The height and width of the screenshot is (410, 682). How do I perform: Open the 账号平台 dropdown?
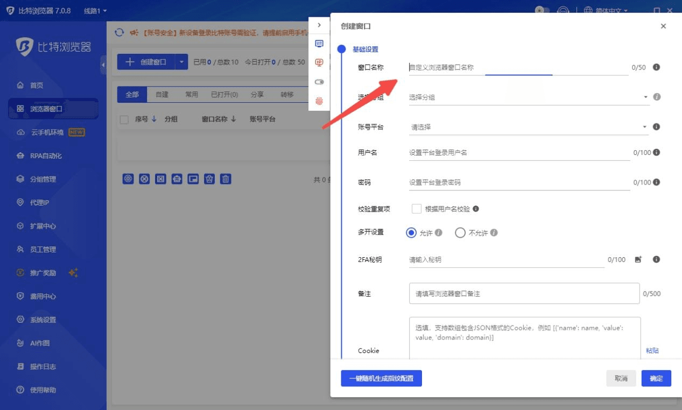(528, 127)
